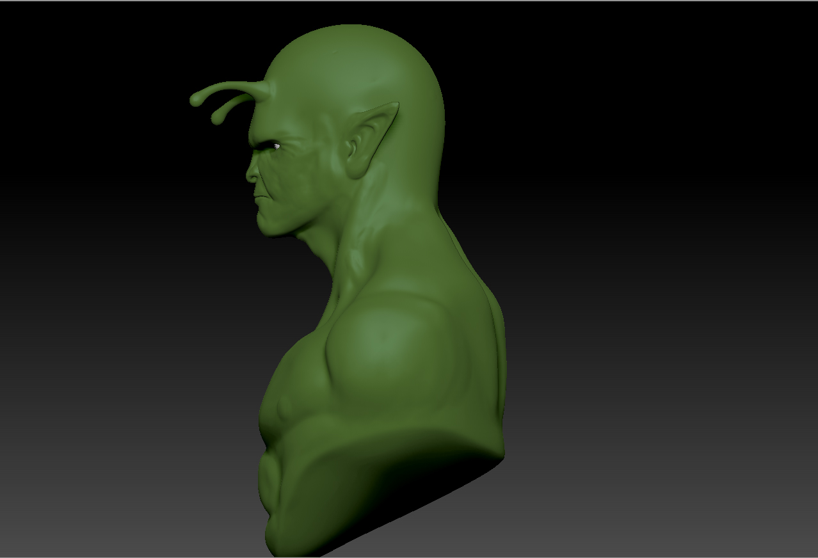
Task: Click the alien's visible eye
Action: (x=277, y=146)
